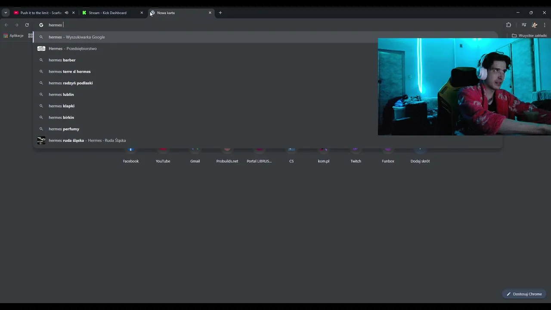Viewport: 551px width, 310px height.
Task: Click the Dostosuj Chrome button
Action: pos(524,294)
